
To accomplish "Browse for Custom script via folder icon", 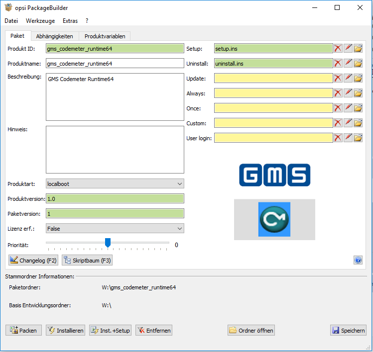I will (358, 123).
